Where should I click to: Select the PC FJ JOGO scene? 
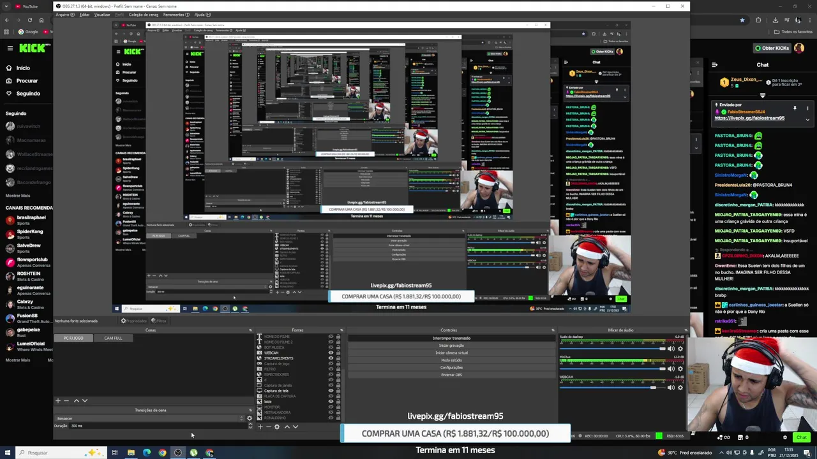click(73, 338)
